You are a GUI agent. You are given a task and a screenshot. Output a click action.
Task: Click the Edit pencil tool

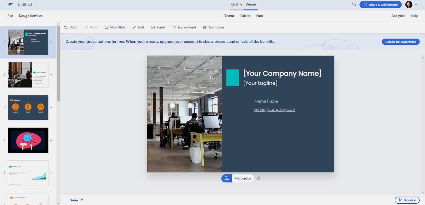(x=138, y=27)
